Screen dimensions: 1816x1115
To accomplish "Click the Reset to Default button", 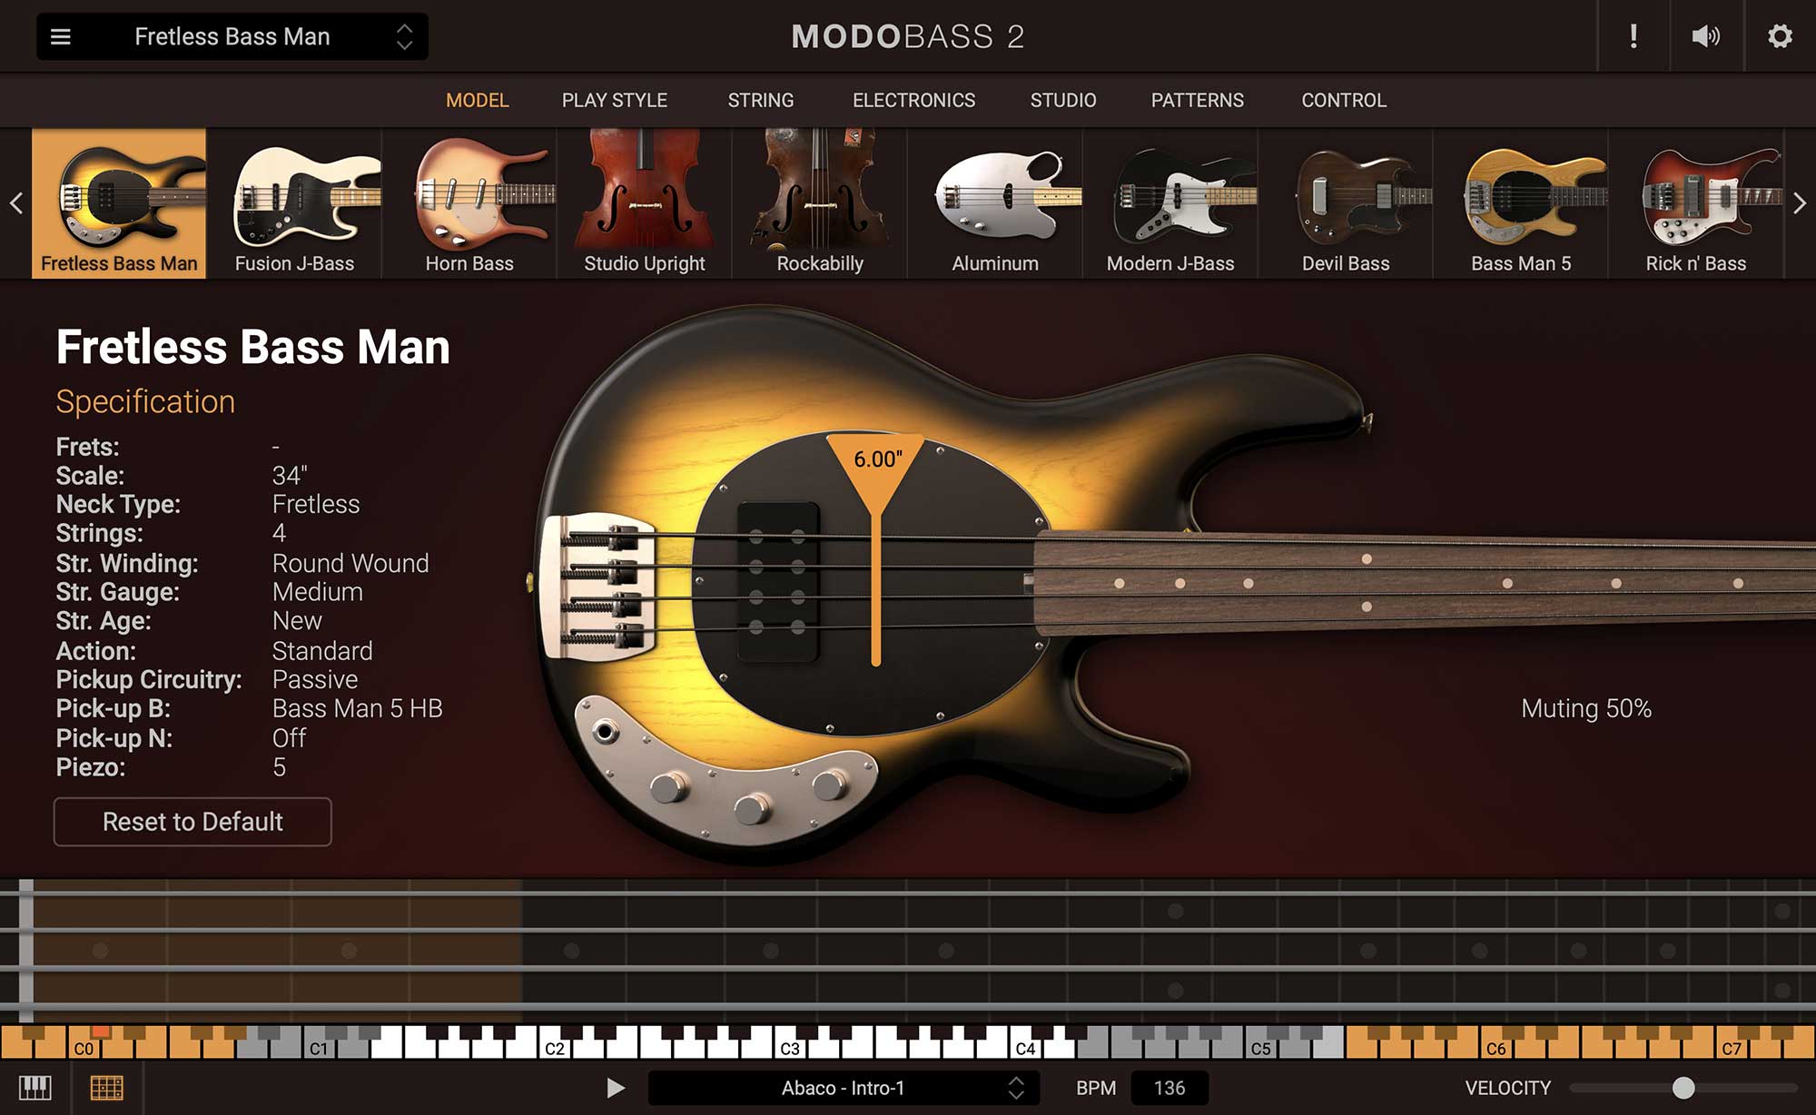I will coord(192,822).
